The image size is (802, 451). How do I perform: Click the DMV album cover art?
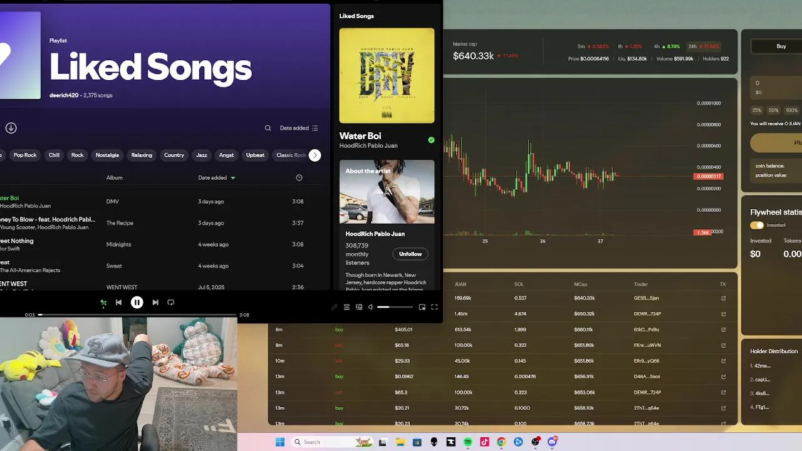[x=387, y=75]
